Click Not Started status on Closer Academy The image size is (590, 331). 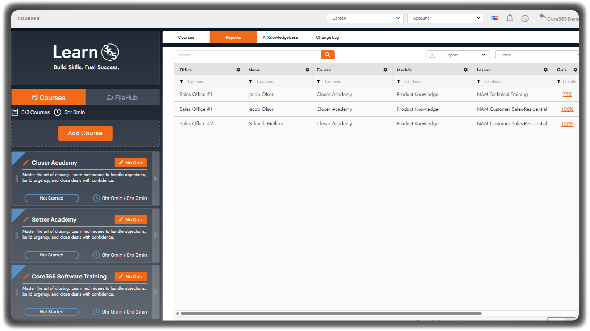[52, 198]
